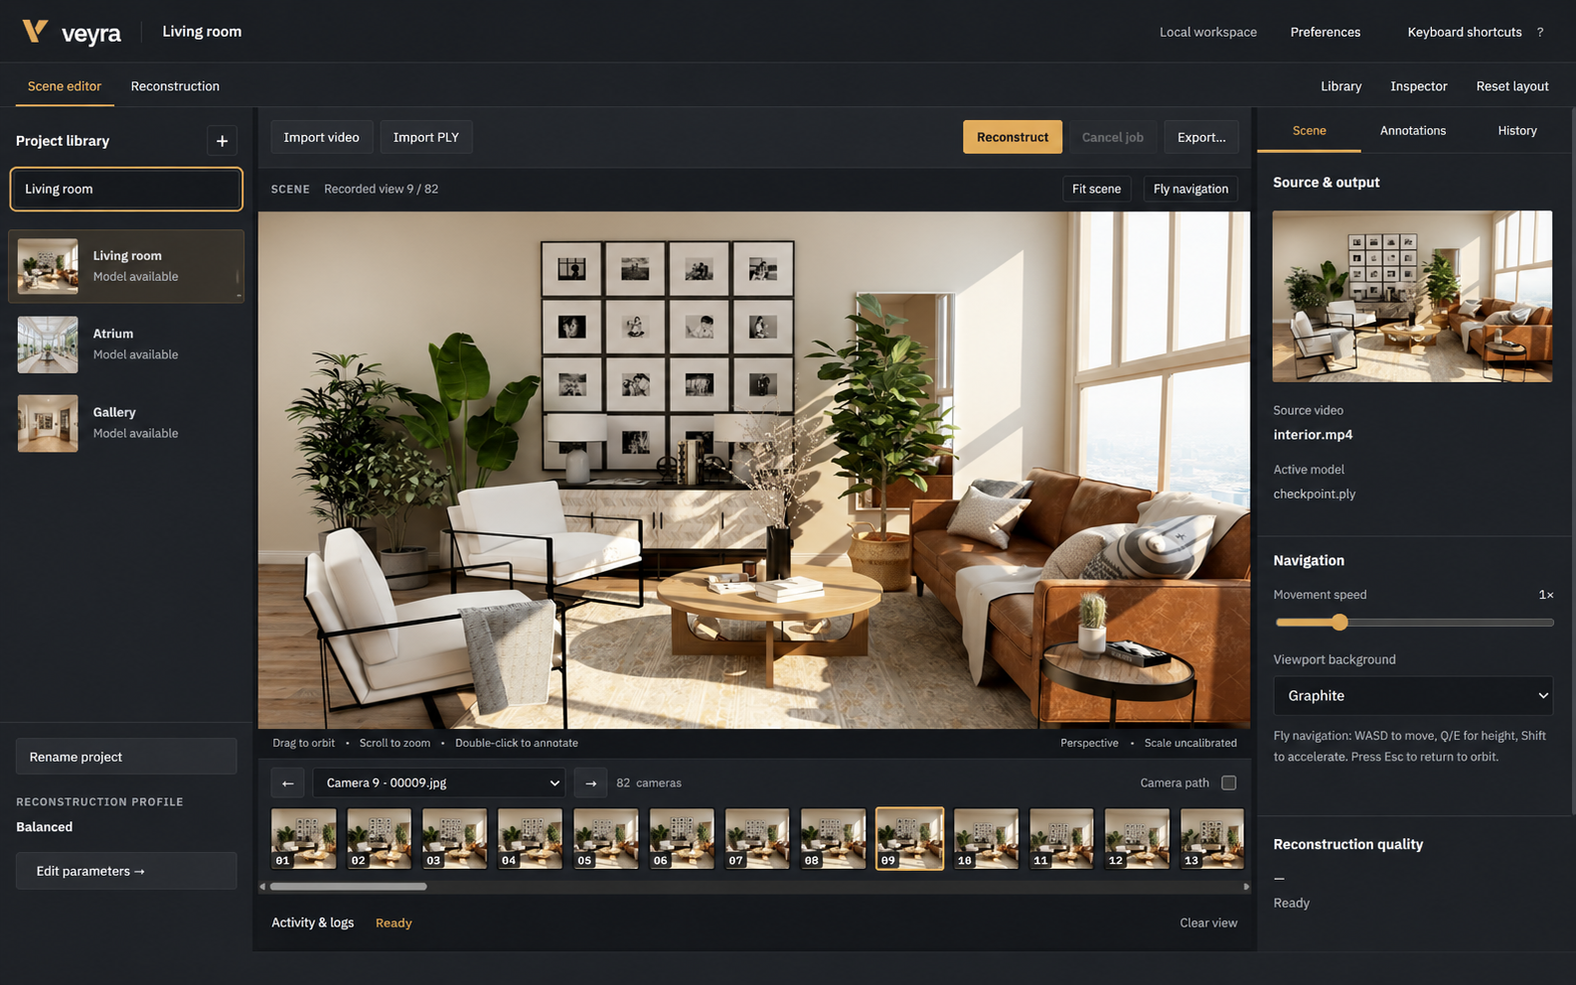Add a new project with plus button
Image resolution: width=1576 pixels, height=985 pixels.
click(x=222, y=141)
